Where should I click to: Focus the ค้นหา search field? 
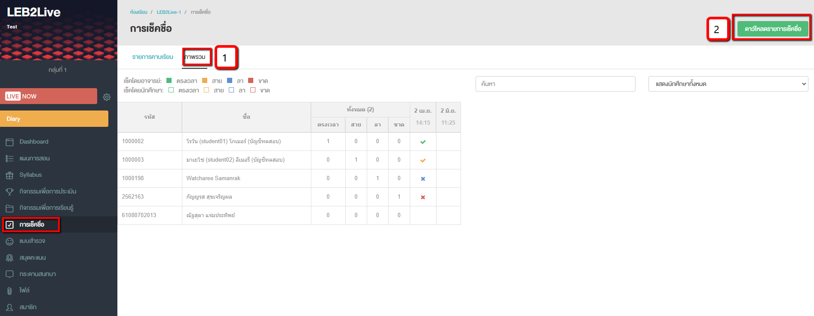555,84
